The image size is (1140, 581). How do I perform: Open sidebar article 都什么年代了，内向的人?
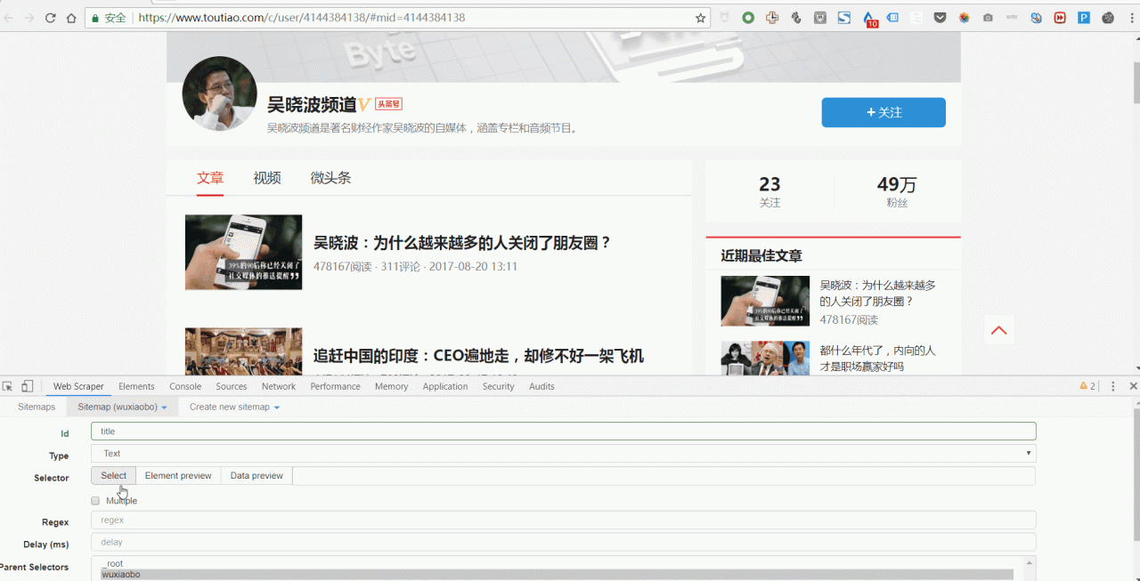[877, 358]
